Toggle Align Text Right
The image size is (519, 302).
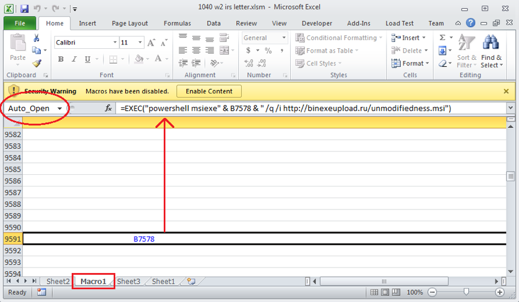tap(210, 50)
